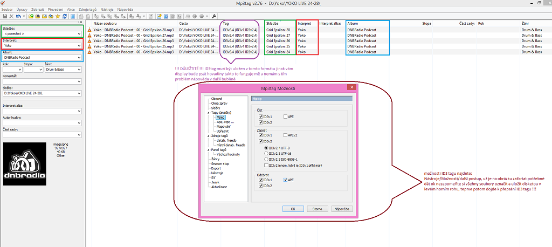
Task: Select Export in the options tree
Action: (x=216, y=168)
